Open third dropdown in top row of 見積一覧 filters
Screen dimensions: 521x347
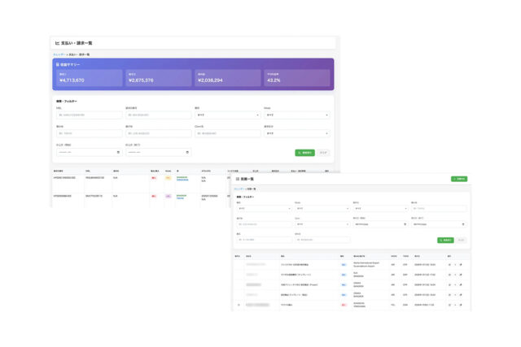coord(380,209)
